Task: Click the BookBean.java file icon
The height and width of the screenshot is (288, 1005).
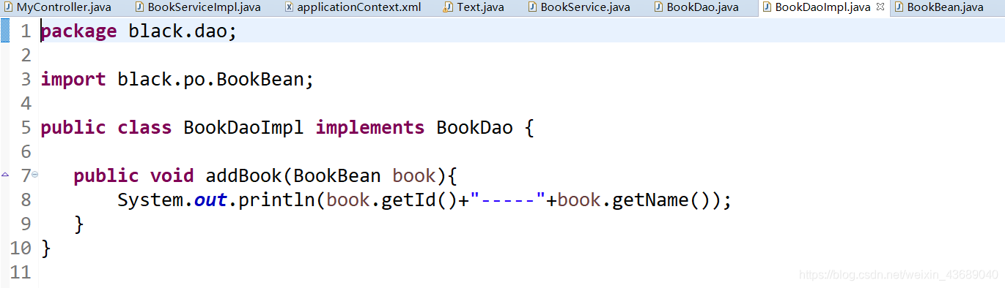Action: click(899, 7)
